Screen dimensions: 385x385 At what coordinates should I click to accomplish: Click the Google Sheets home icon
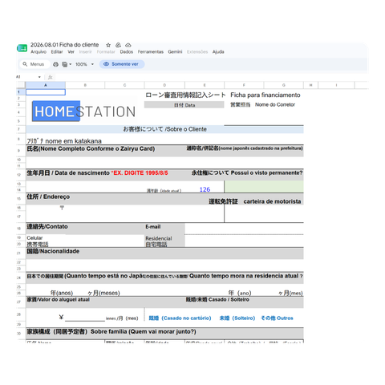tap(22, 48)
